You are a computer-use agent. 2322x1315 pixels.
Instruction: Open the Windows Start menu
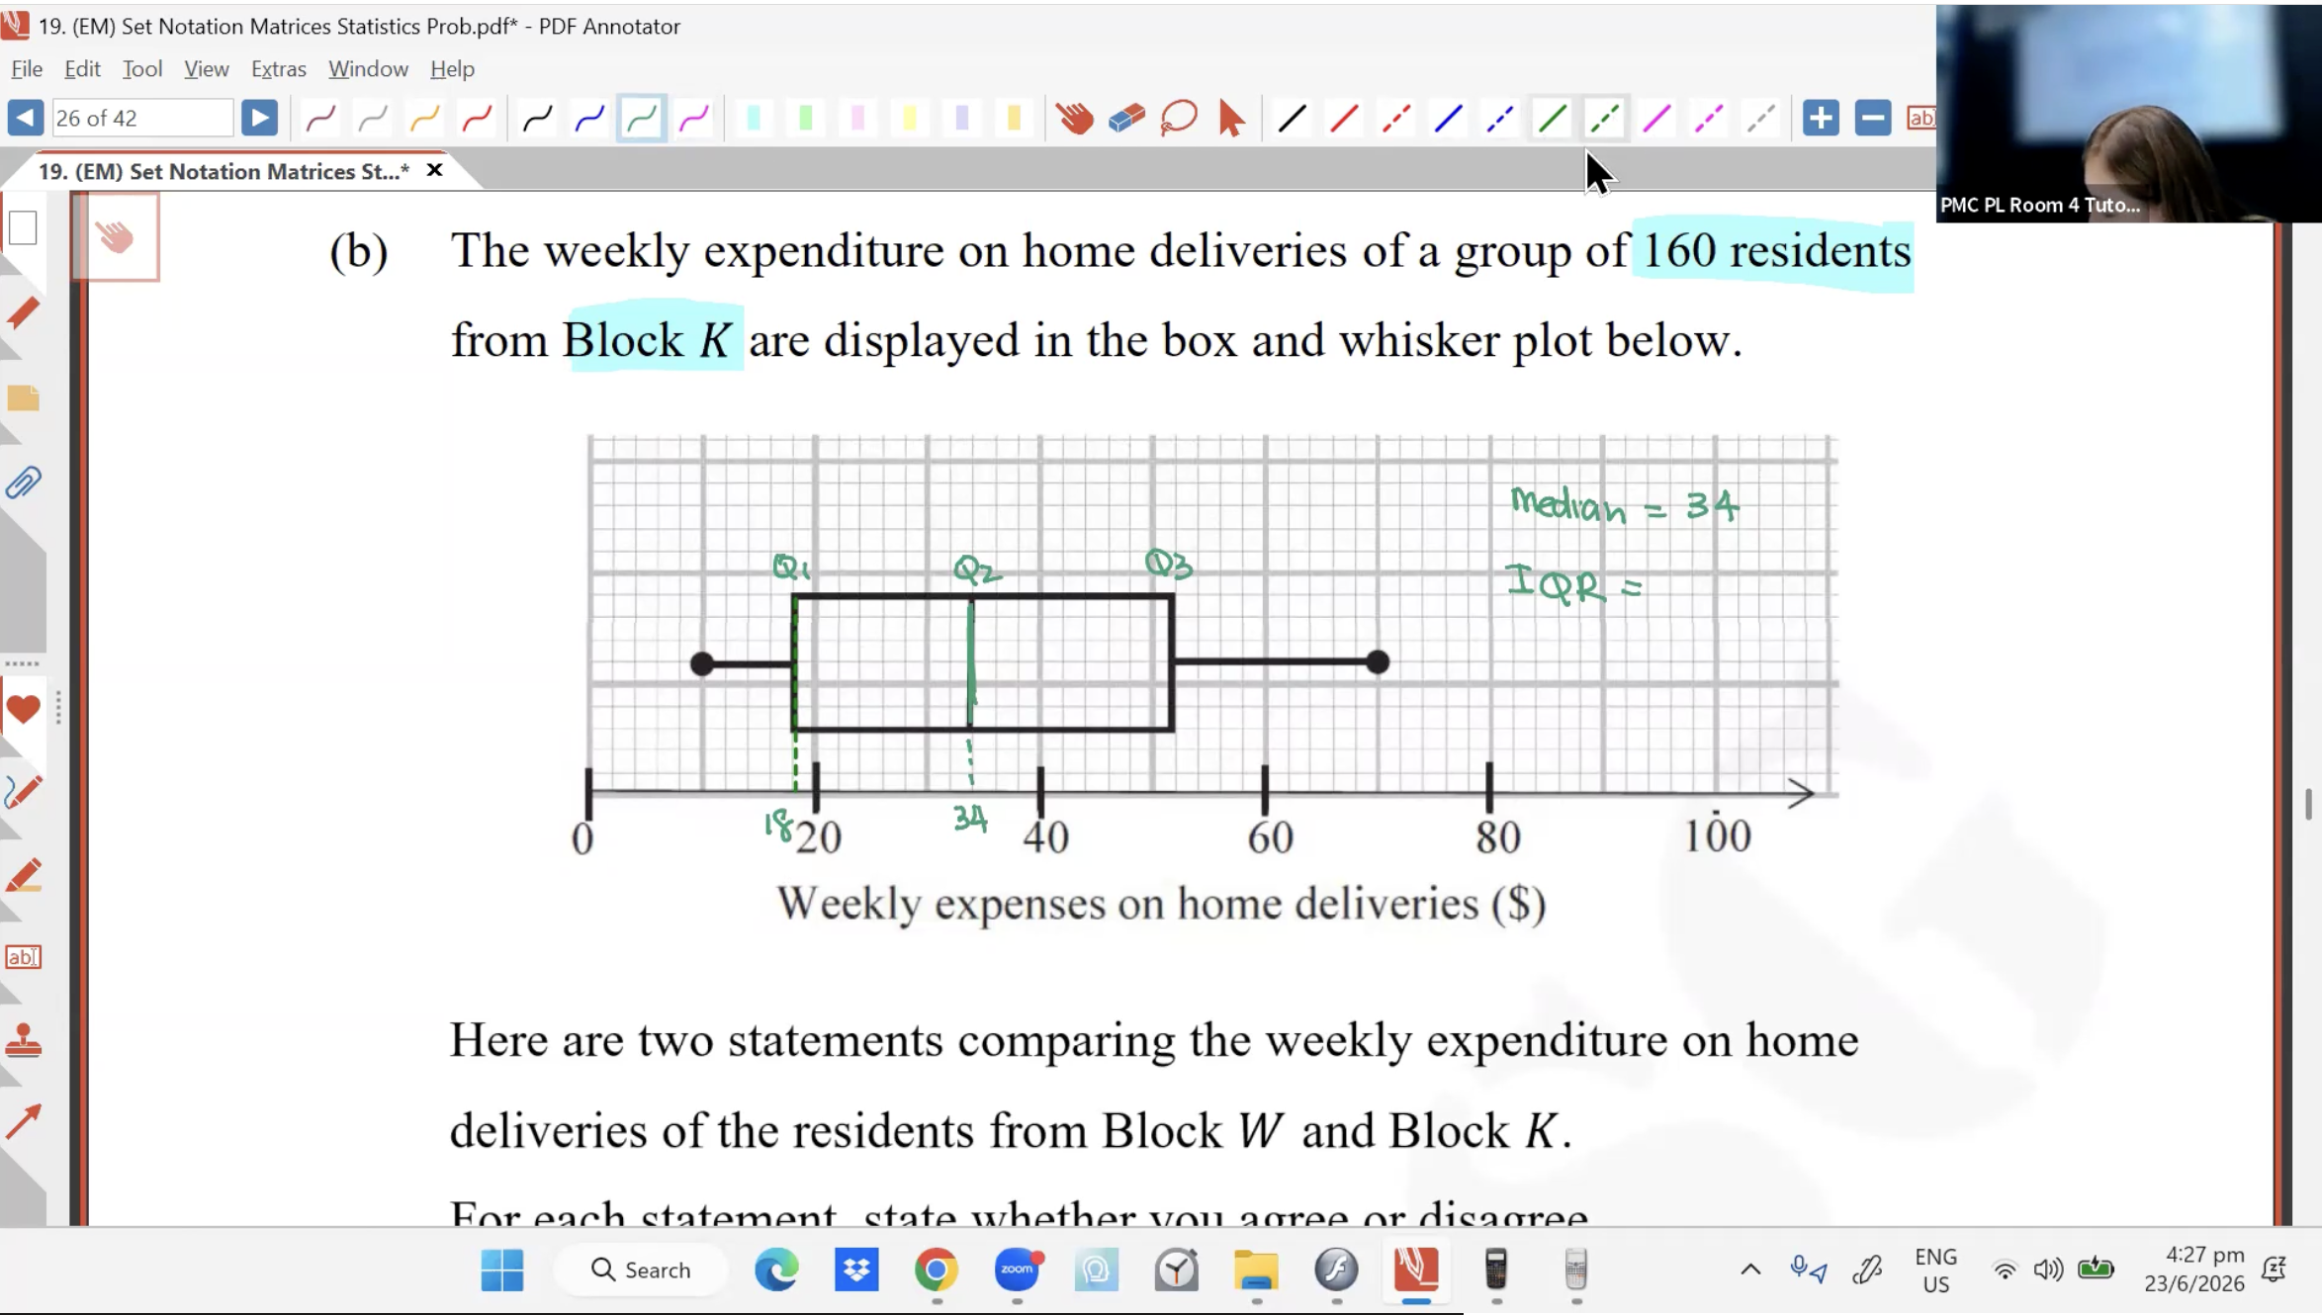(502, 1270)
